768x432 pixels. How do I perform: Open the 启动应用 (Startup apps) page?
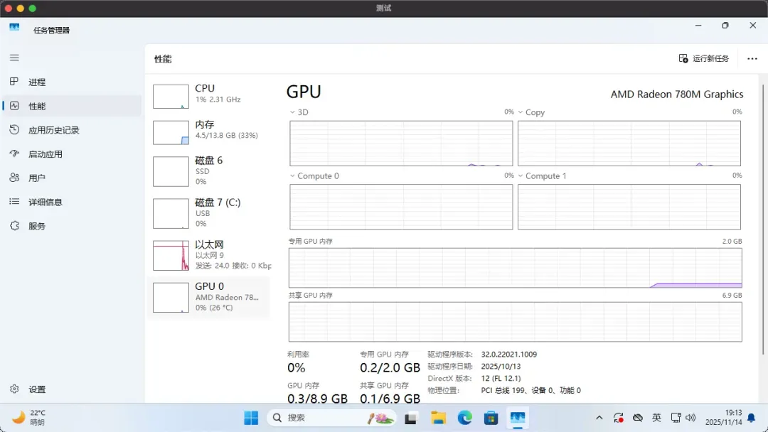click(45, 154)
